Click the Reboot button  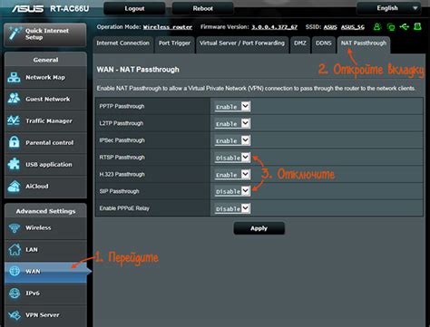click(203, 8)
